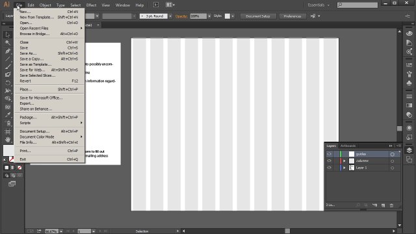This screenshot has width=416, height=234.
Task: Open the zoom level dropdown
Action: (61, 231)
